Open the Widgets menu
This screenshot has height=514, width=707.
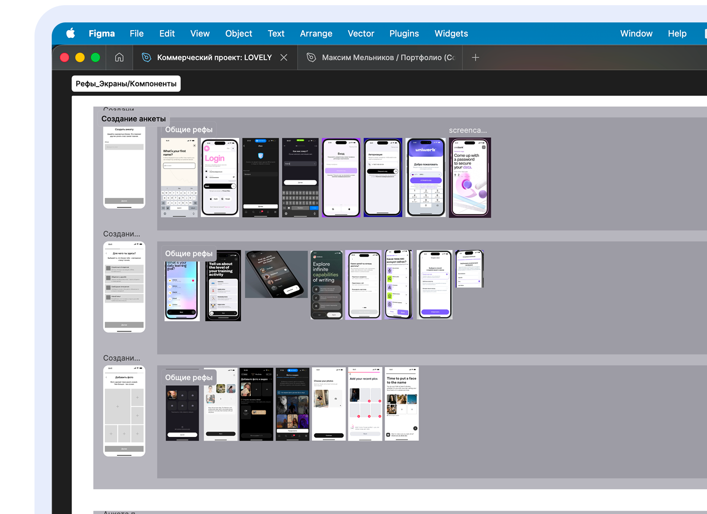click(x=451, y=34)
